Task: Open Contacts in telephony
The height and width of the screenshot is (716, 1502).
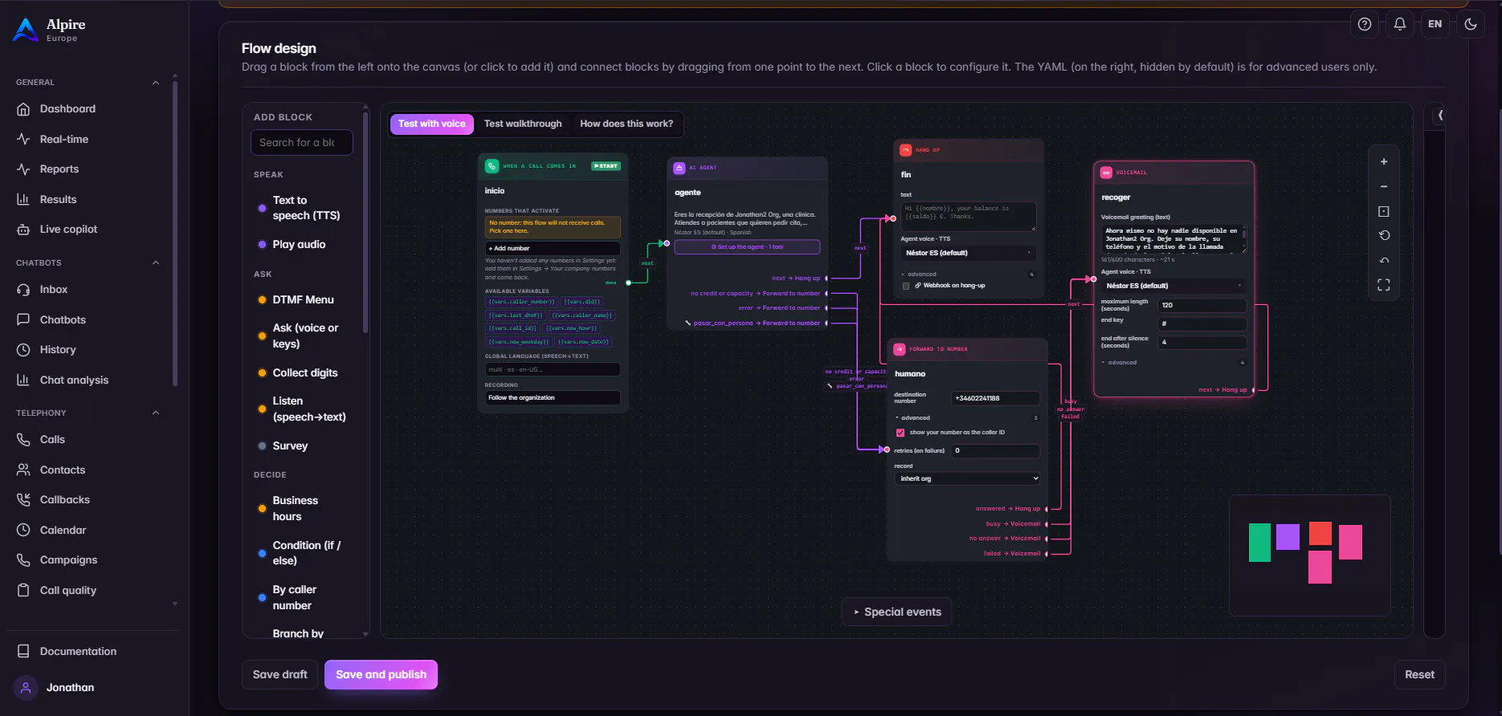Action: (63, 470)
